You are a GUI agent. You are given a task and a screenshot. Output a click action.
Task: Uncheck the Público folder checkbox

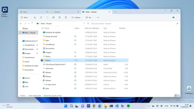tap(42, 61)
